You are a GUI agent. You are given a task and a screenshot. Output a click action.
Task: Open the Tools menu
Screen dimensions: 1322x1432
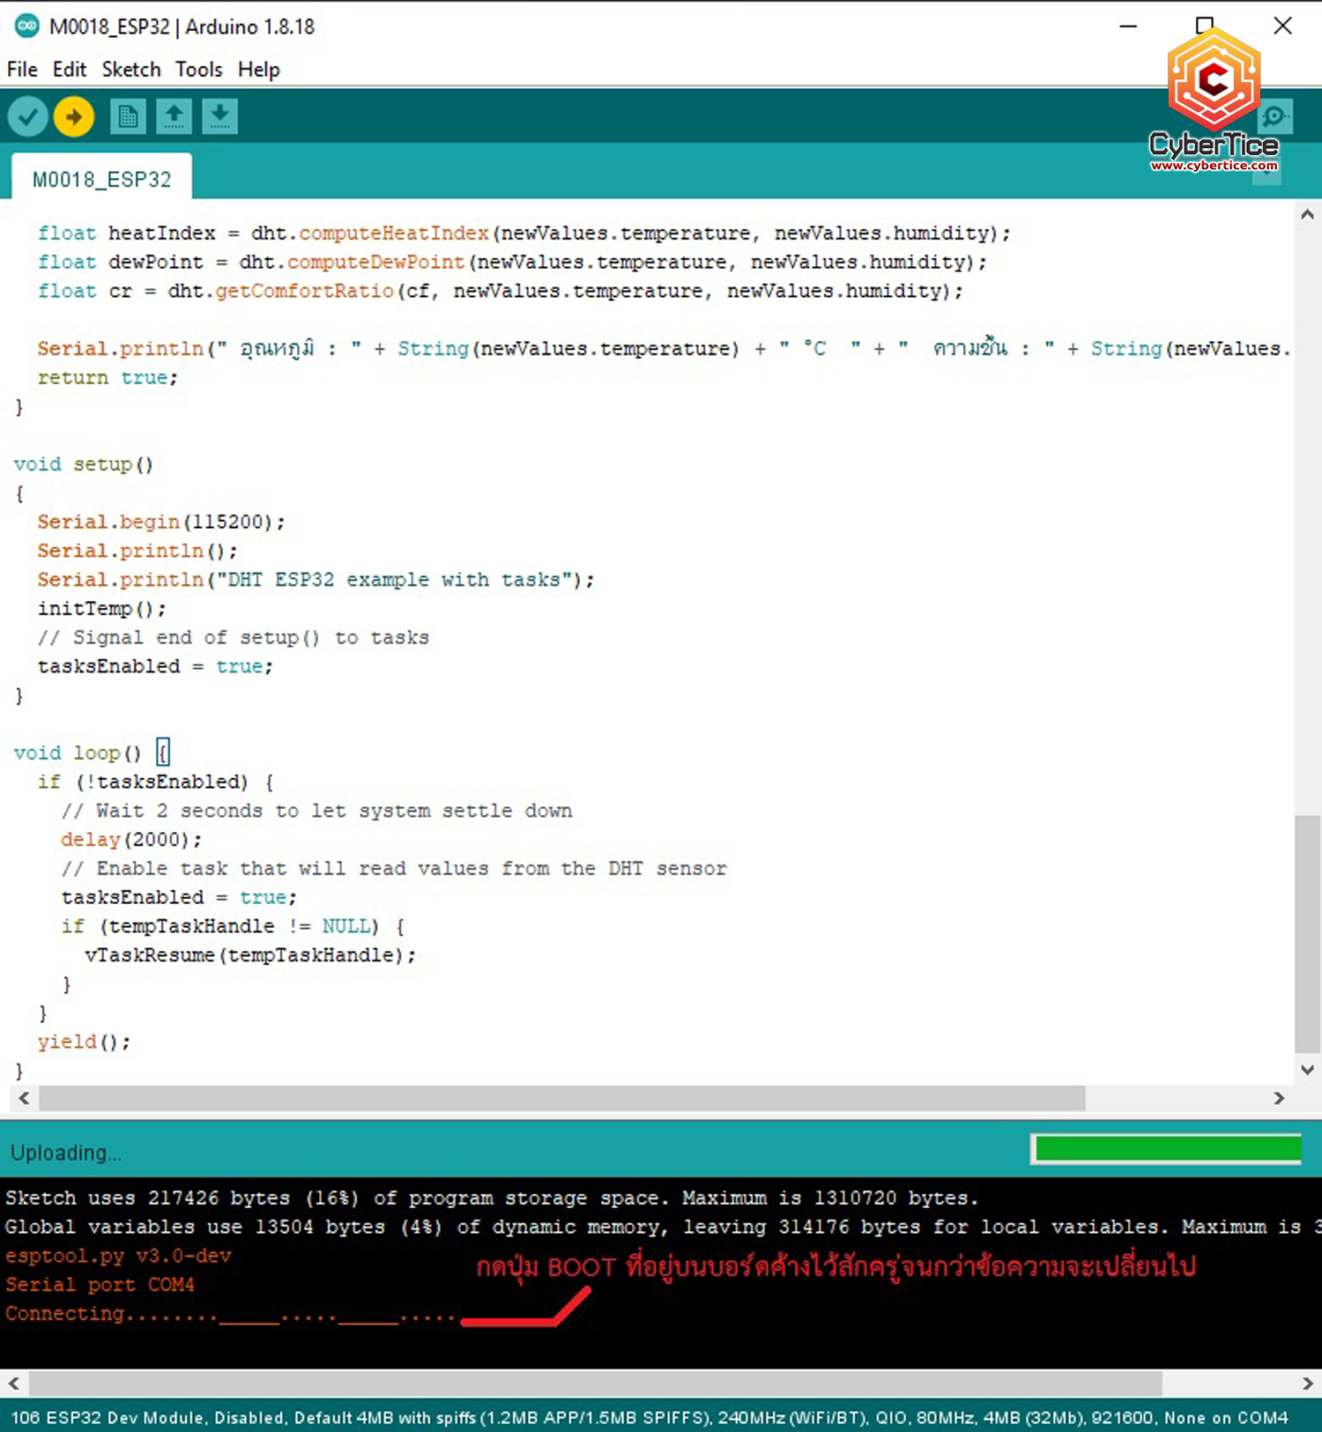pos(198,70)
